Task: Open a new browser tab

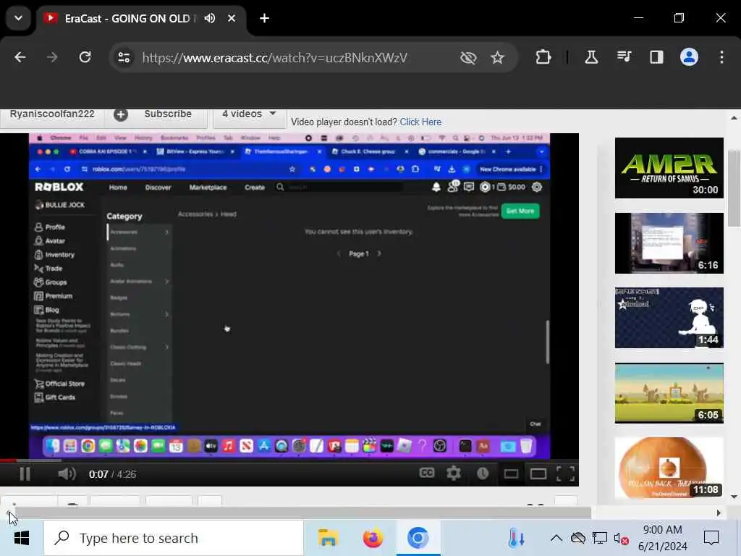Action: pos(265,18)
